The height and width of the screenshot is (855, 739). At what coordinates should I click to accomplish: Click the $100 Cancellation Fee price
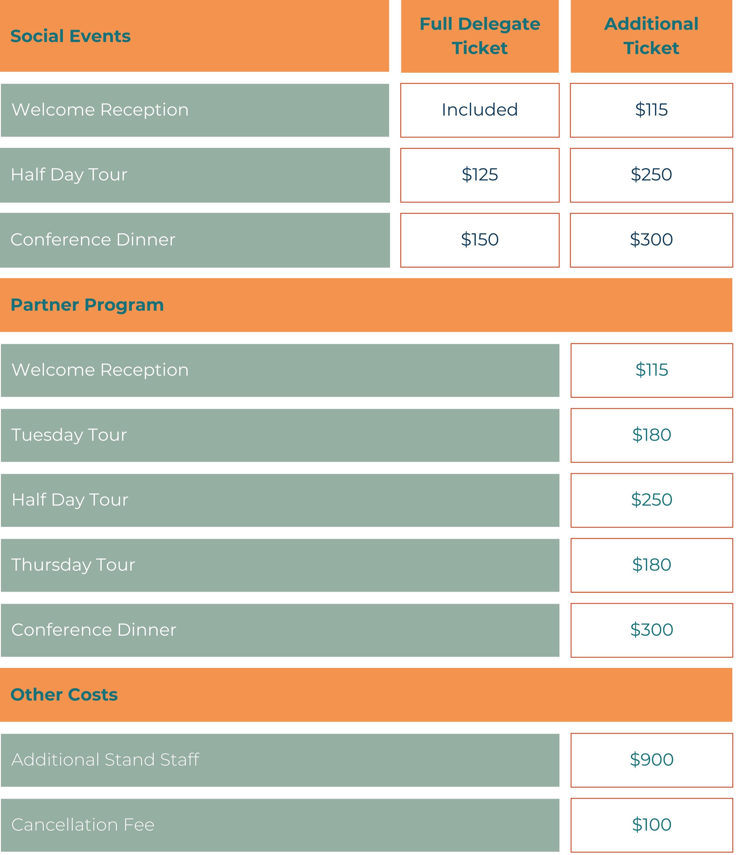(x=652, y=825)
